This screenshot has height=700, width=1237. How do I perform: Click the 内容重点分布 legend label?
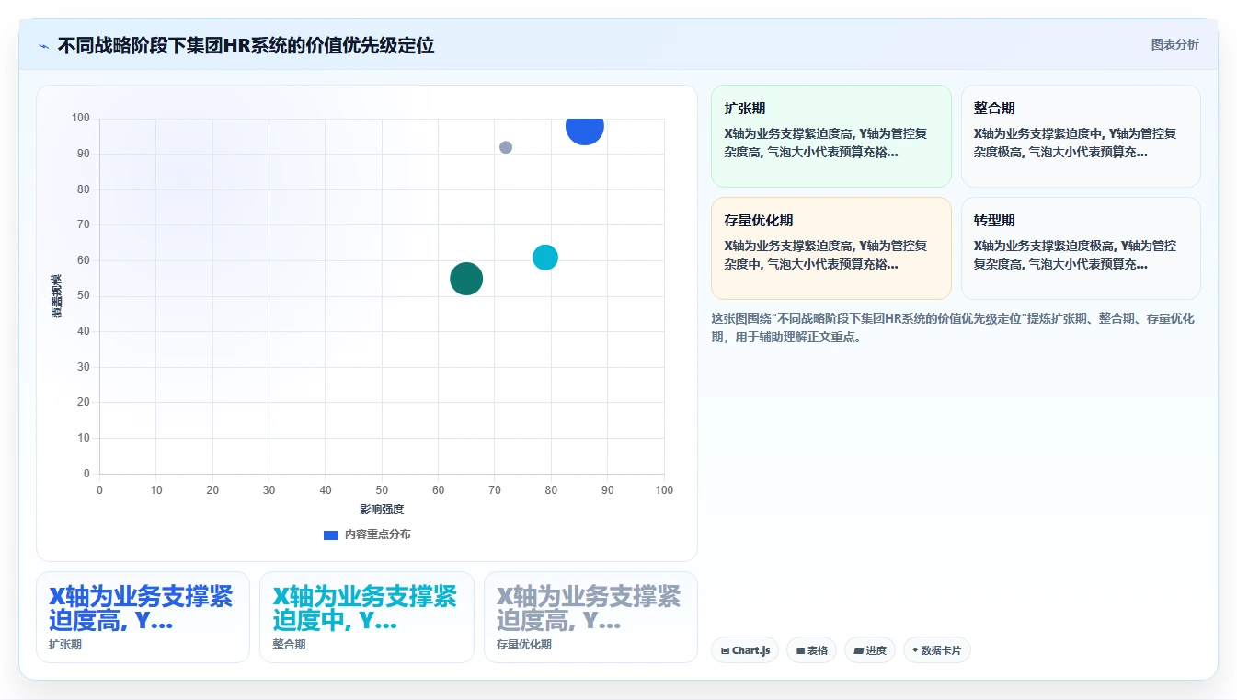coord(377,534)
